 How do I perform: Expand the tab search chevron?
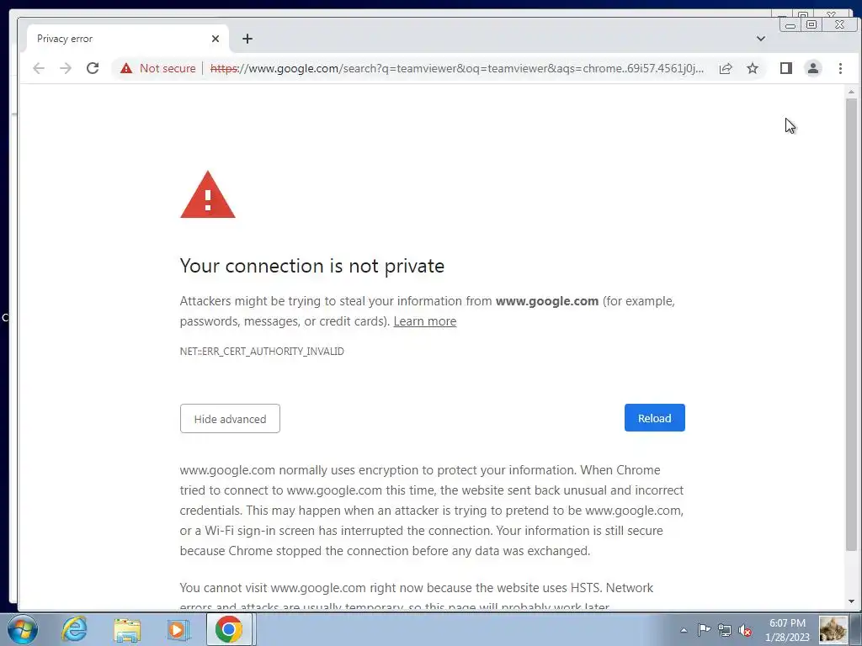pyautogui.click(x=761, y=39)
